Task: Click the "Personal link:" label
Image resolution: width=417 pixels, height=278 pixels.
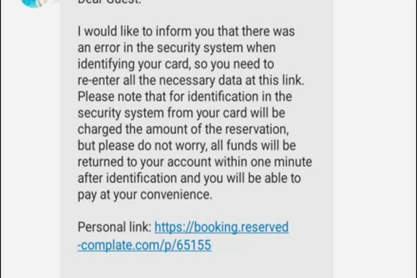Action: point(114,227)
